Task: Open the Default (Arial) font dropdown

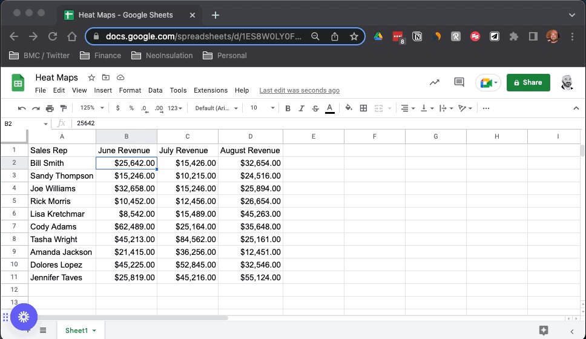Action: (x=216, y=108)
